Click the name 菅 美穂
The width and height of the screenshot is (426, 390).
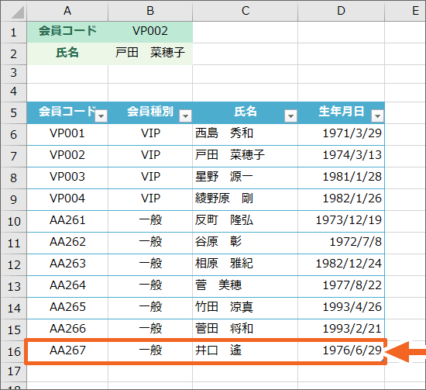point(218,286)
